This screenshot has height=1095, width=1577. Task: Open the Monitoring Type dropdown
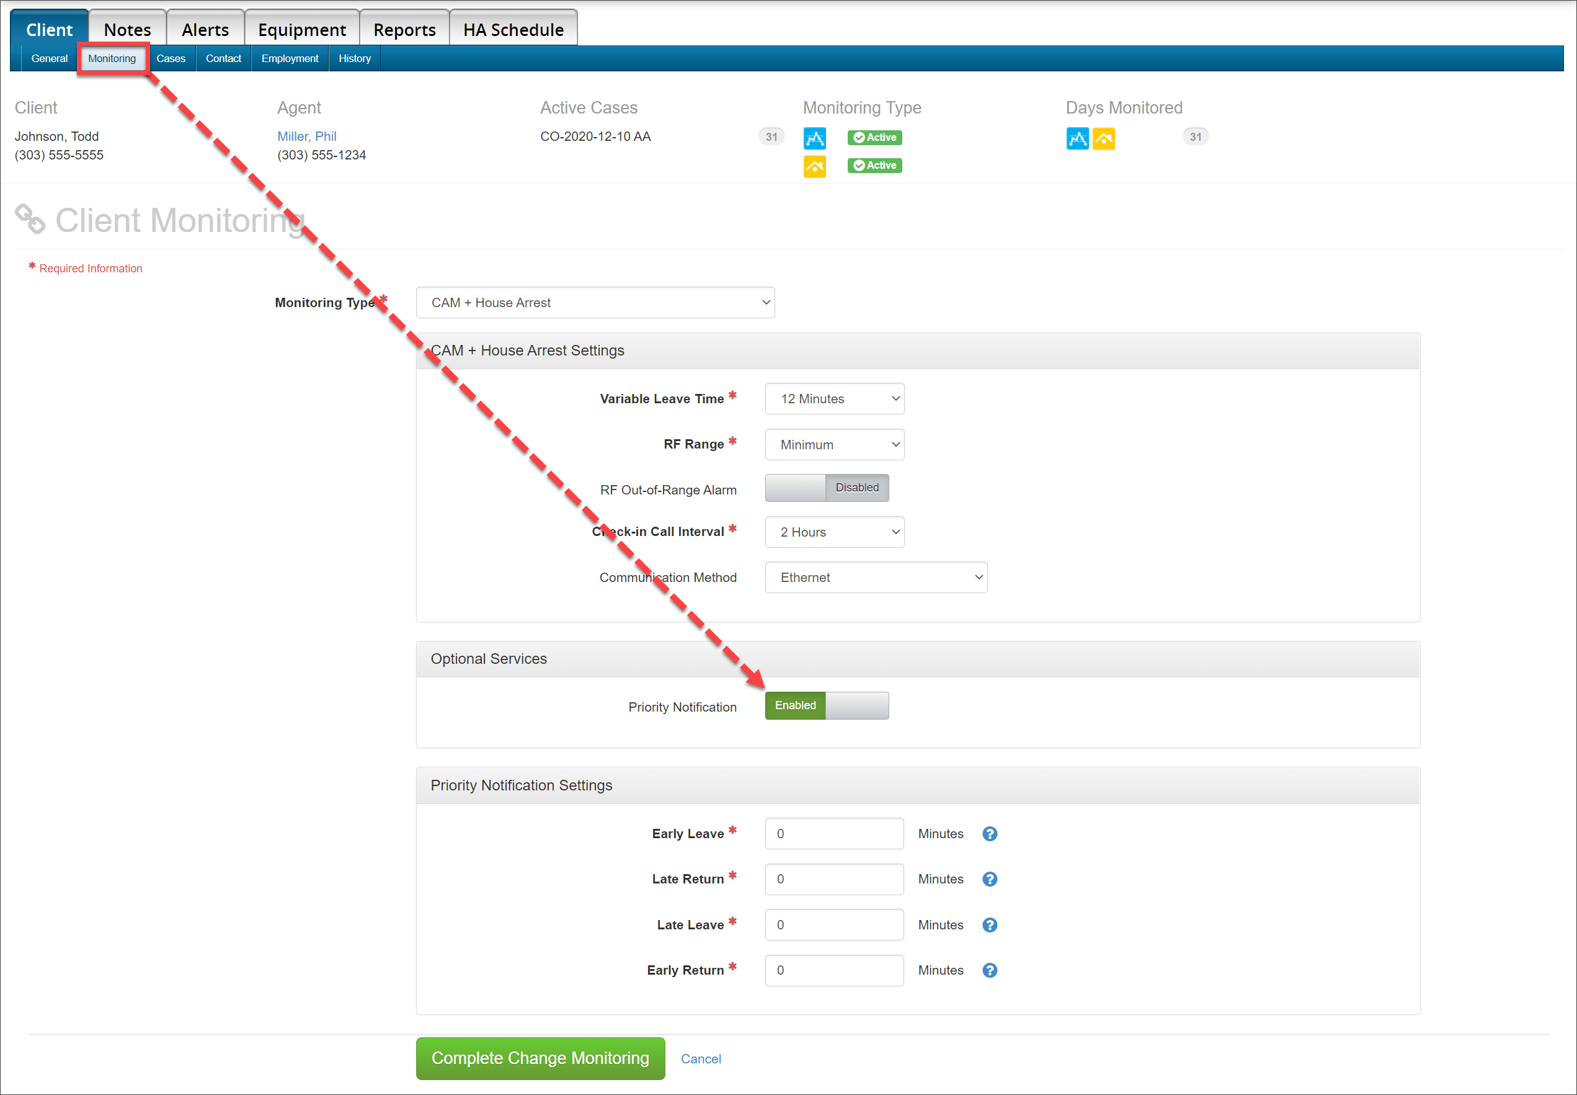point(595,302)
